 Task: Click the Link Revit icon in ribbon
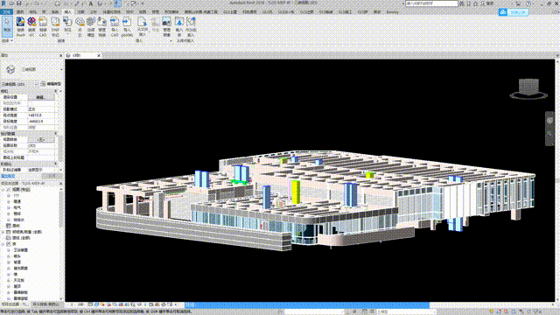(20, 26)
